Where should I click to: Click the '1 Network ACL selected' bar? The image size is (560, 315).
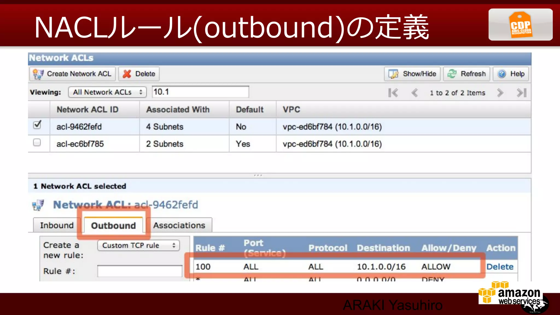pos(279,186)
